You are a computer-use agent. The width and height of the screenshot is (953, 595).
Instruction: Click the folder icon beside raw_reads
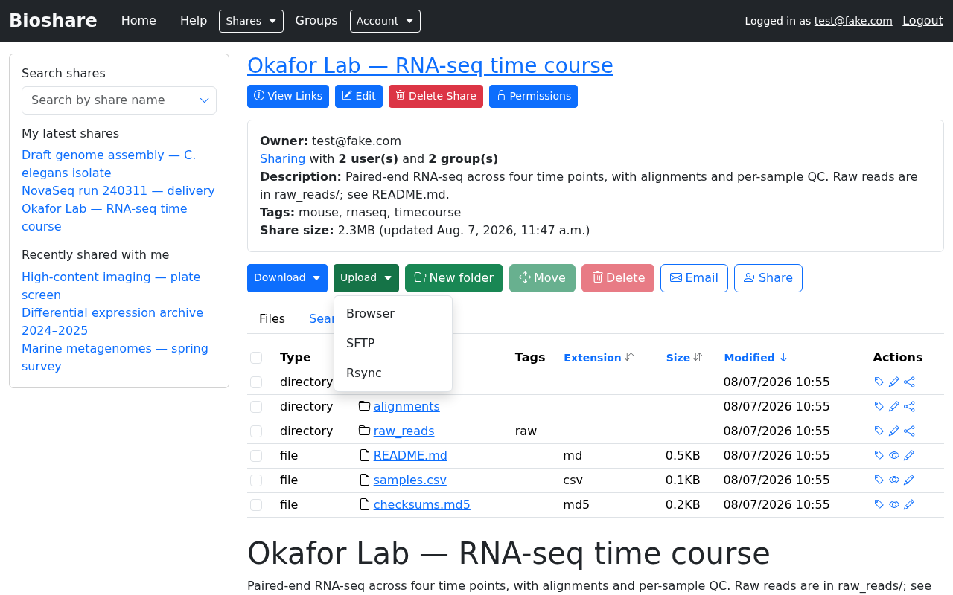[x=364, y=431]
